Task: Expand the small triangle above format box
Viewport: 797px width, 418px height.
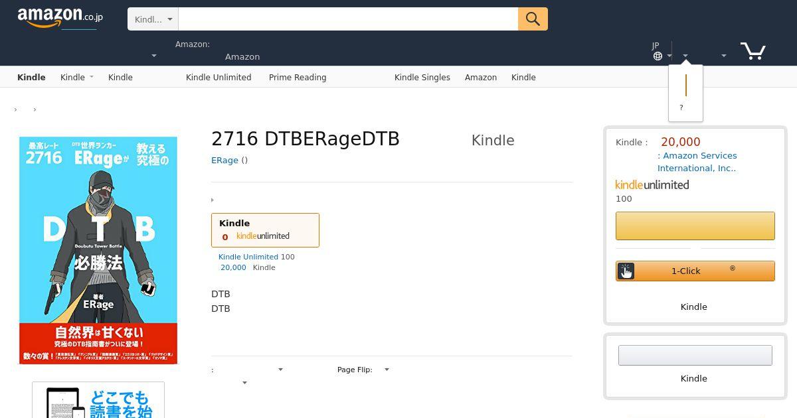Action: tap(213, 200)
